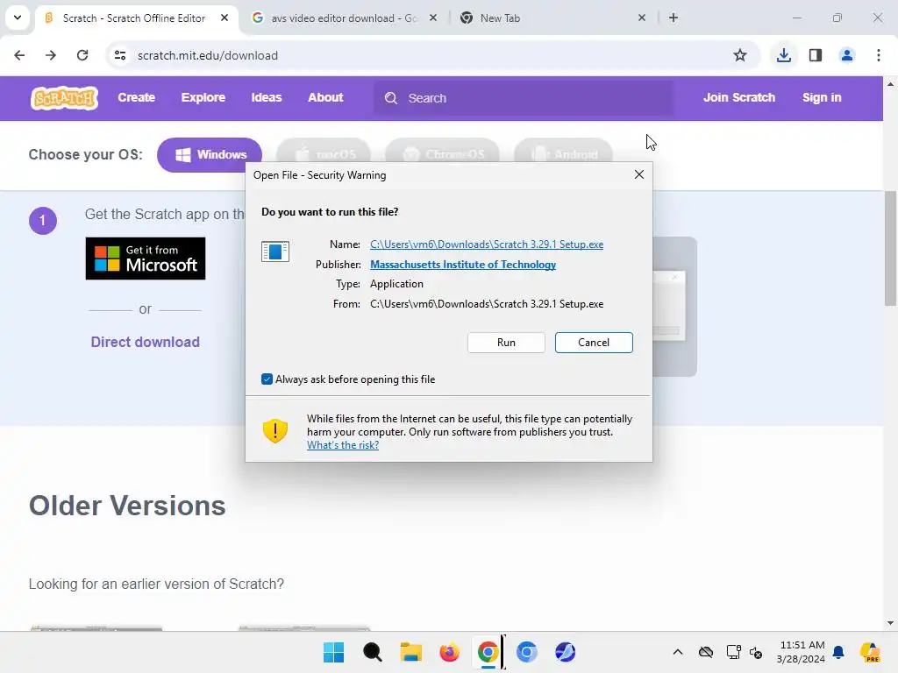The height and width of the screenshot is (673, 898).
Task: Open the Chrome side panel
Action: click(x=816, y=55)
